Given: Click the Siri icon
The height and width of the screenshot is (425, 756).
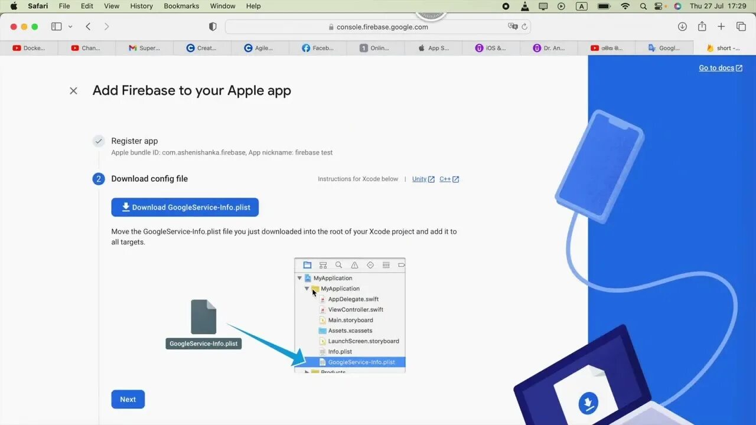Looking at the screenshot, I should tap(677, 6).
